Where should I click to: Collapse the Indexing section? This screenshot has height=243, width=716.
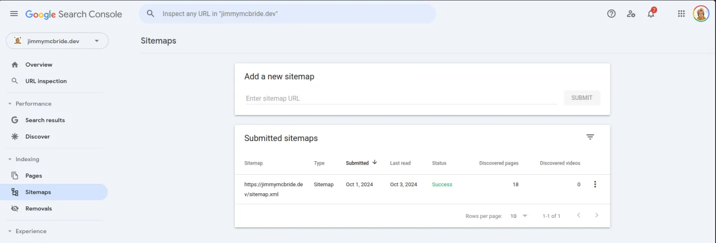10,160
